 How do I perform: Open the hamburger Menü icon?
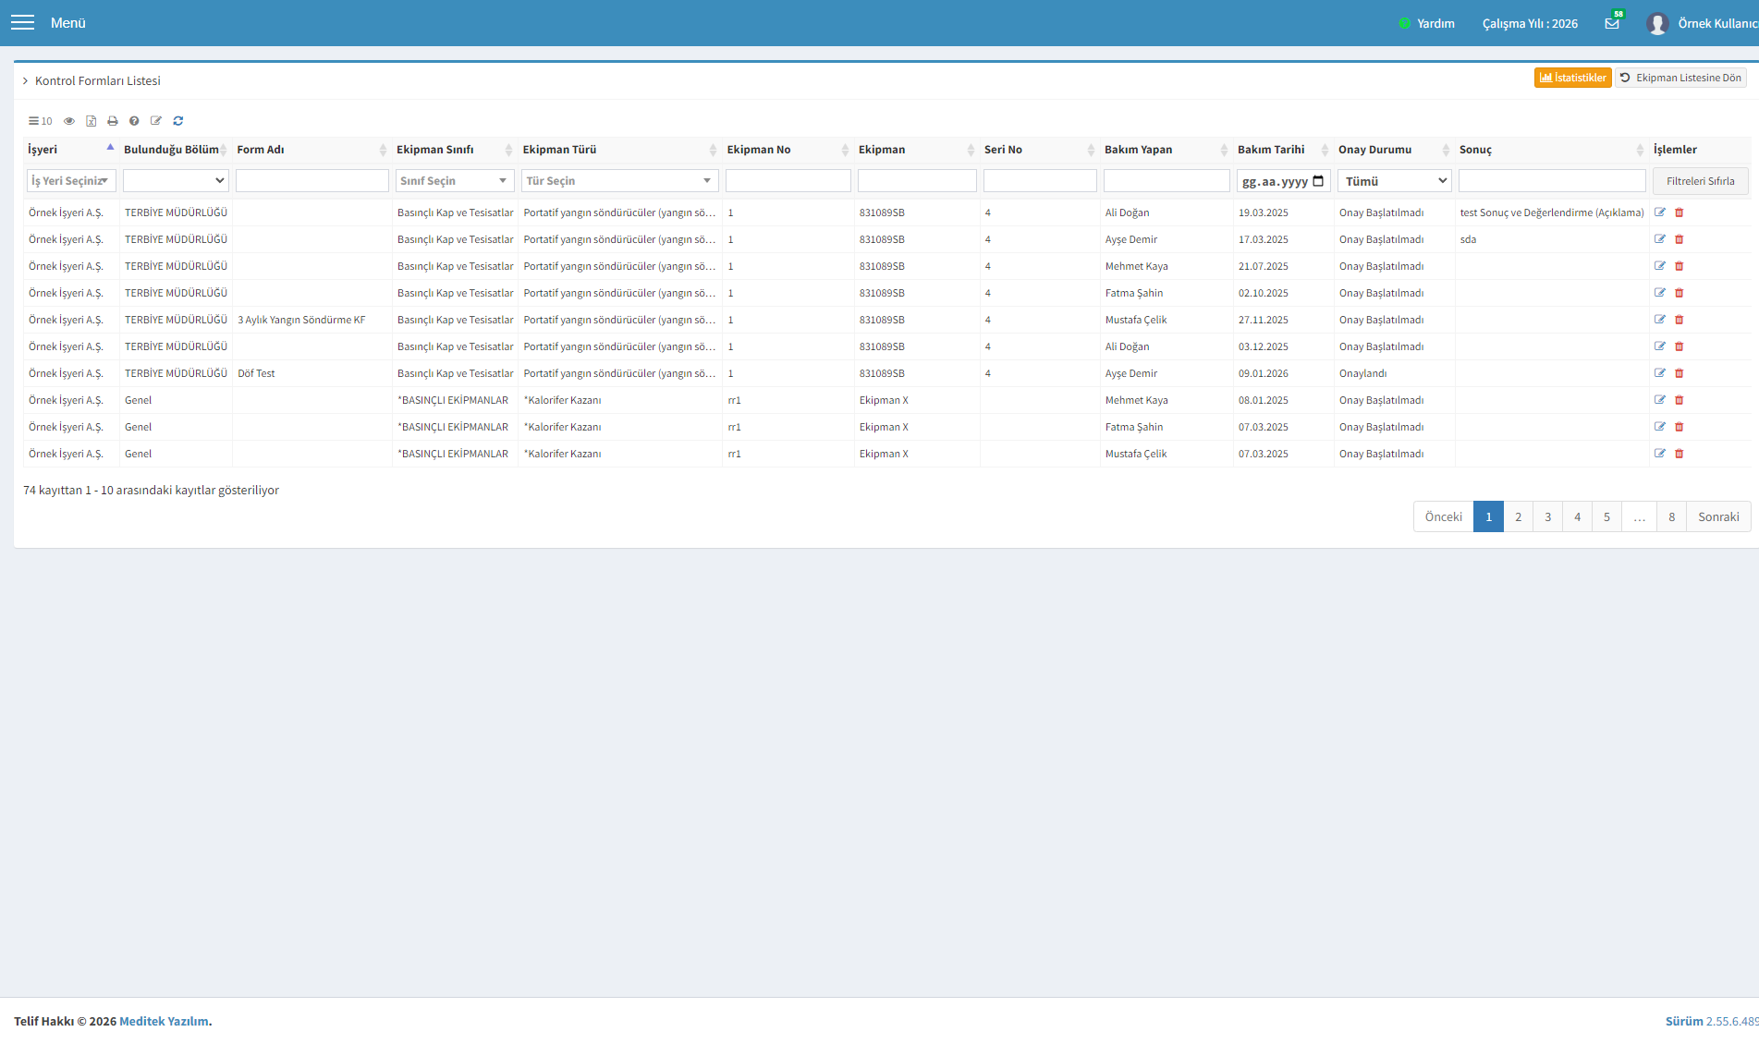tap(22, 22)
